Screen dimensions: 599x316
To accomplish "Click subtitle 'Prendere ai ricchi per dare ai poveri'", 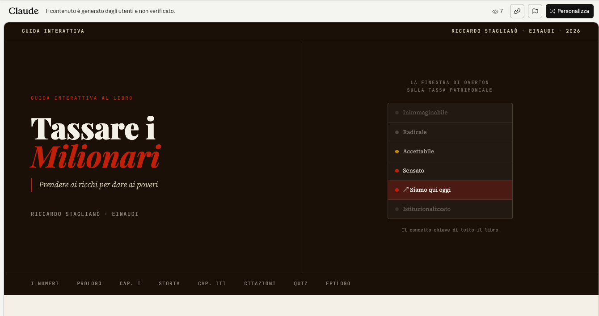I will [98, 185].
